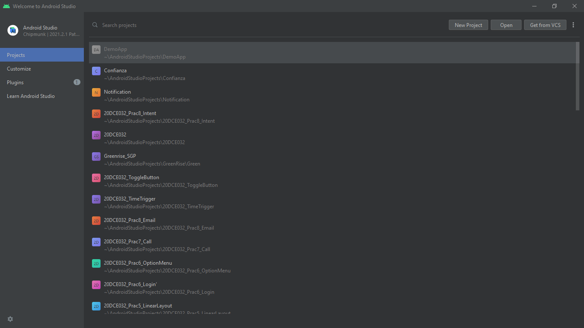Click Get from VCS button

pyautogui.click(x=545, y=25)
